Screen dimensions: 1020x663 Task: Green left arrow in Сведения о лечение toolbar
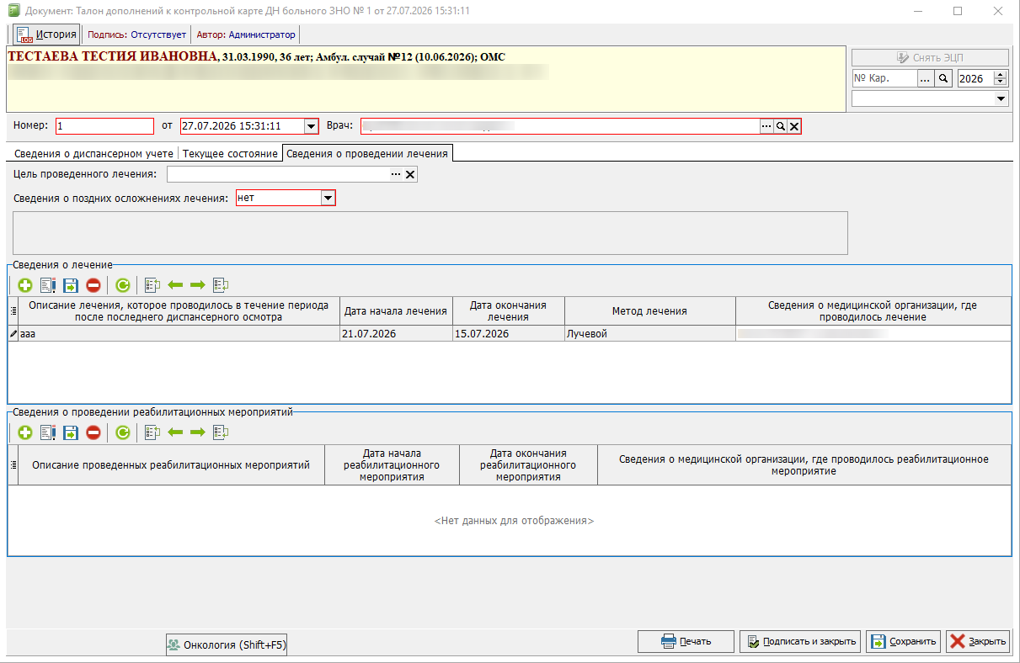pyautogui.click(x=176, y=285)
